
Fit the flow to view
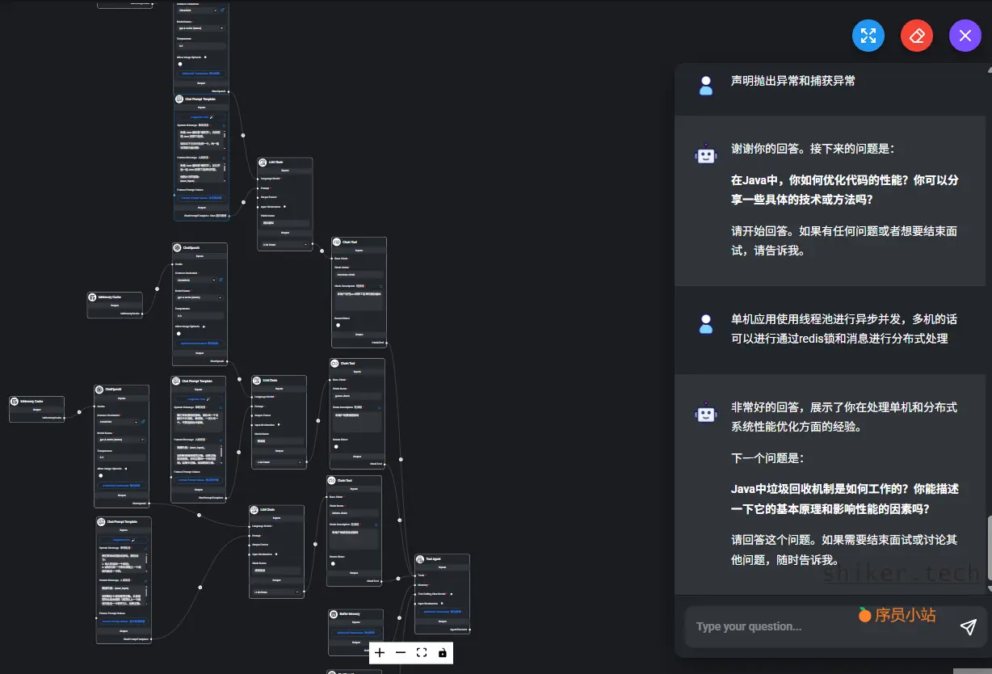click(x=422, y=653)
